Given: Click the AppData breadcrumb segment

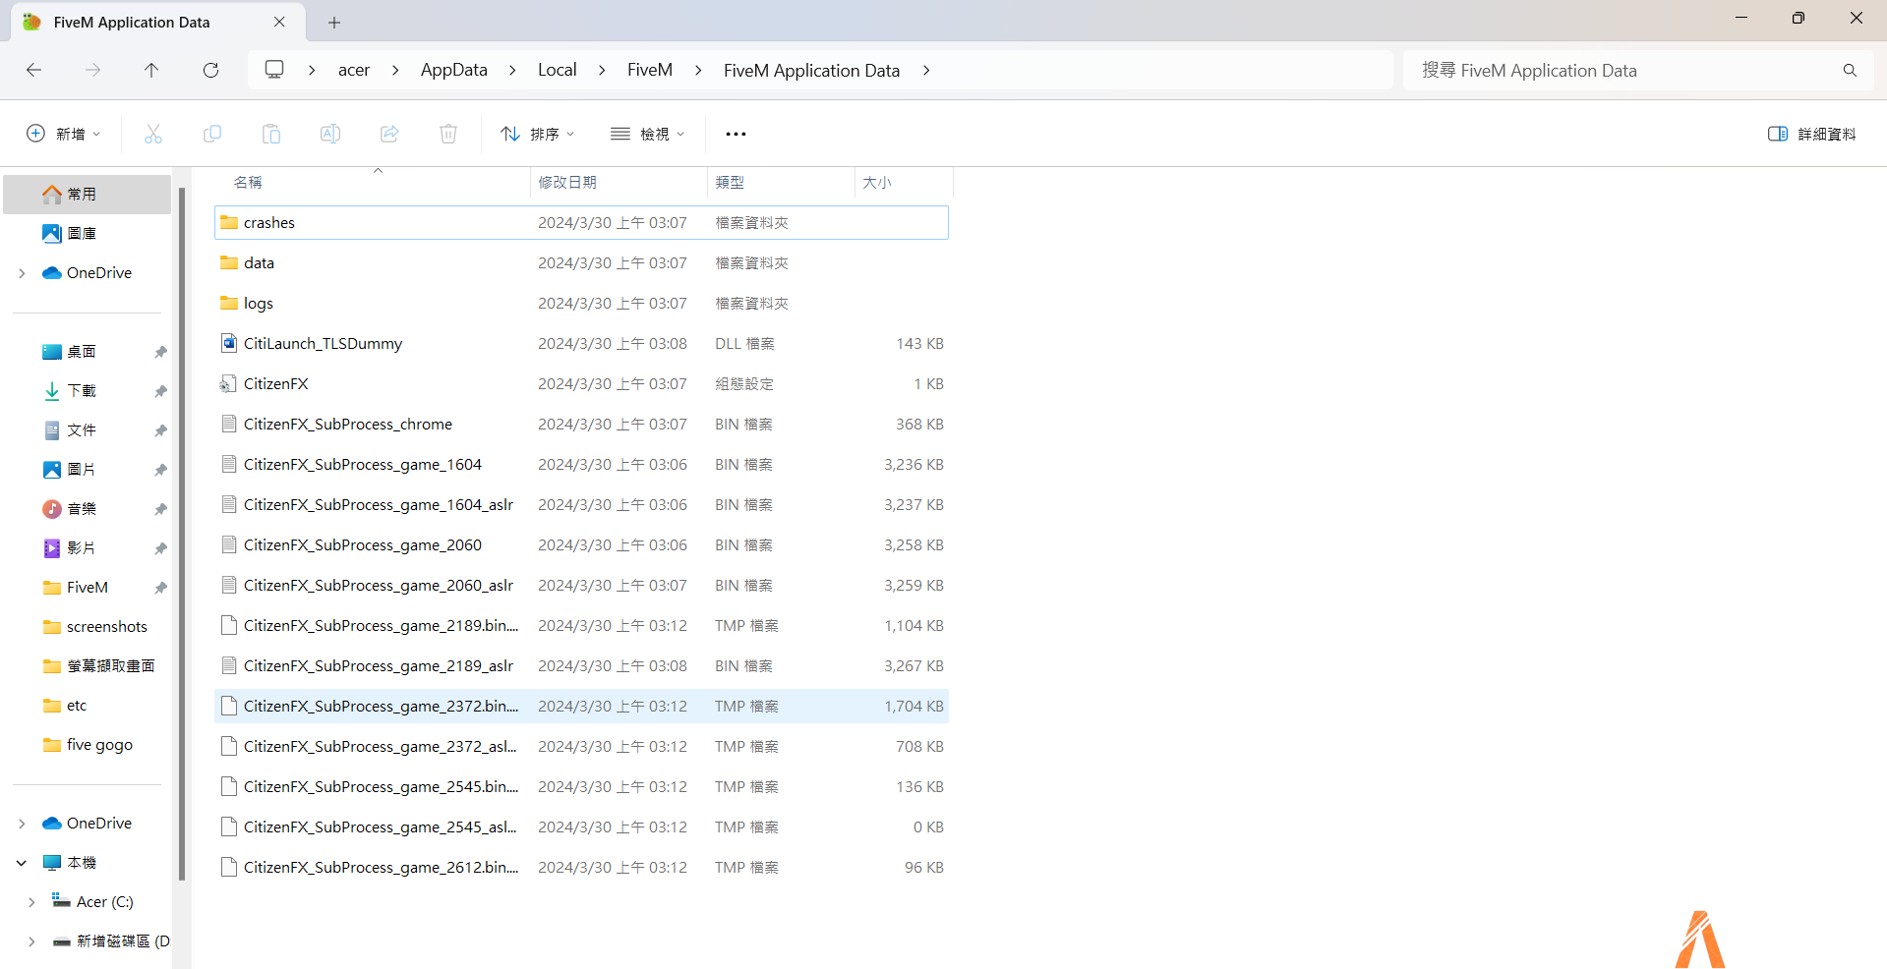Looking at the screenshot, I should [x=454, y=70].
